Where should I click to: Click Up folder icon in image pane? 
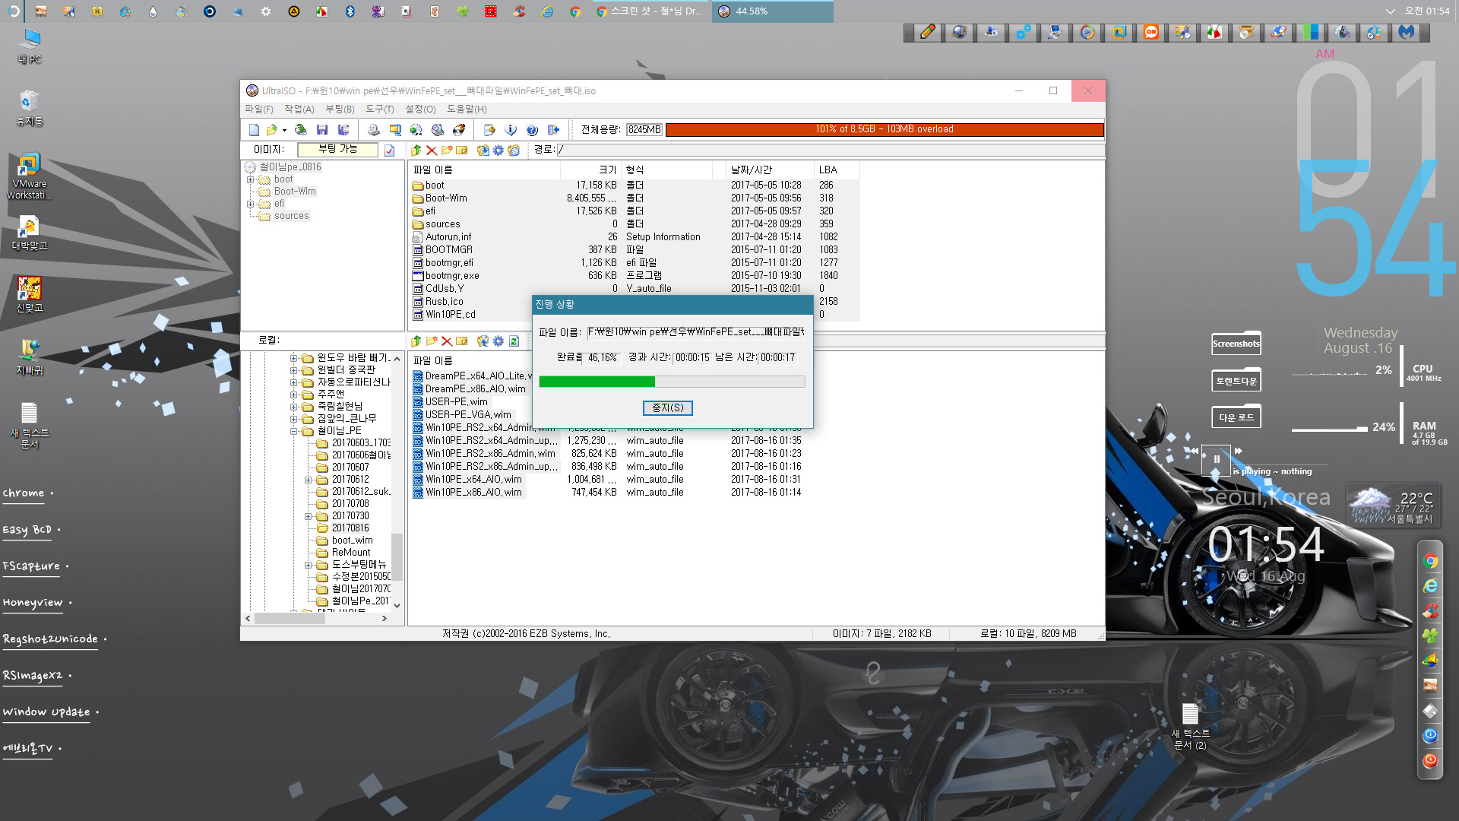click(x=416, y=151)
